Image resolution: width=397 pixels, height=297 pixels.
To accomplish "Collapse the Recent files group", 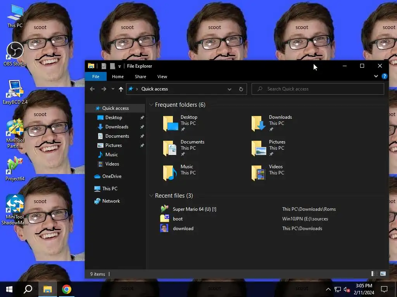I will [151, 195].
